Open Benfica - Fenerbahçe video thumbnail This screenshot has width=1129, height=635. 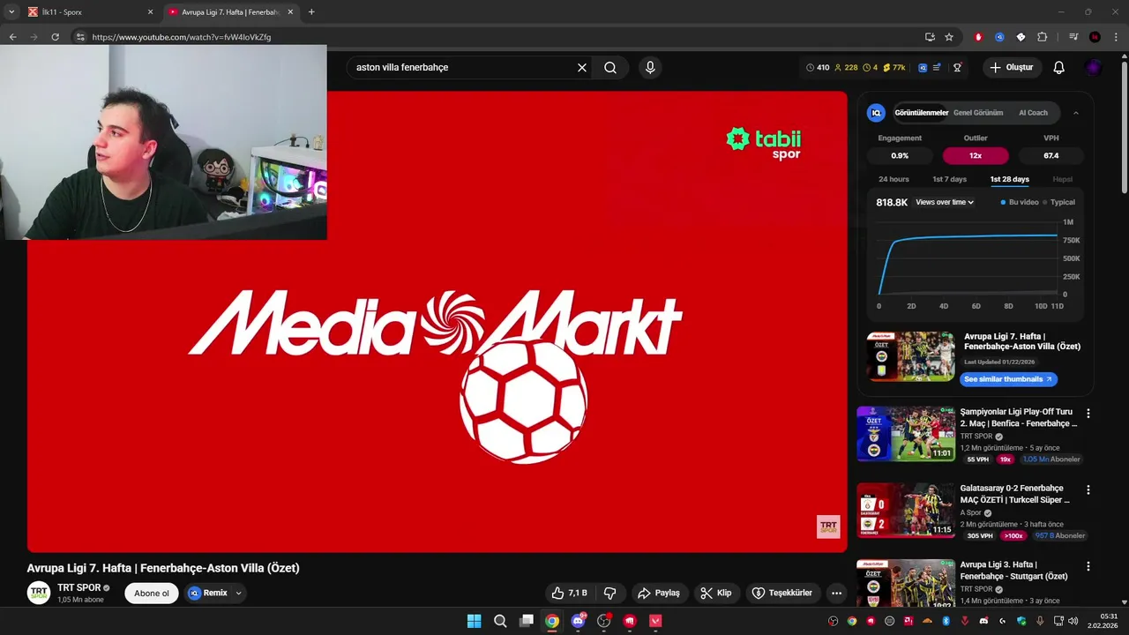[x=906, y=434]
